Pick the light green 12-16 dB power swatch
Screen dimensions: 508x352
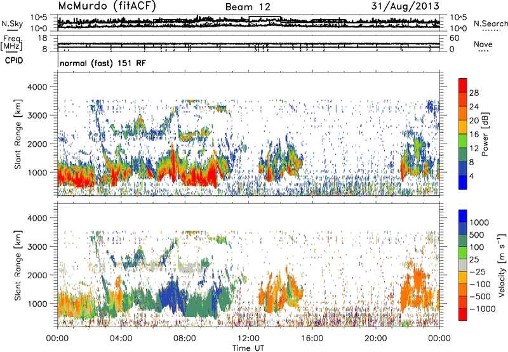coord(463,140)
